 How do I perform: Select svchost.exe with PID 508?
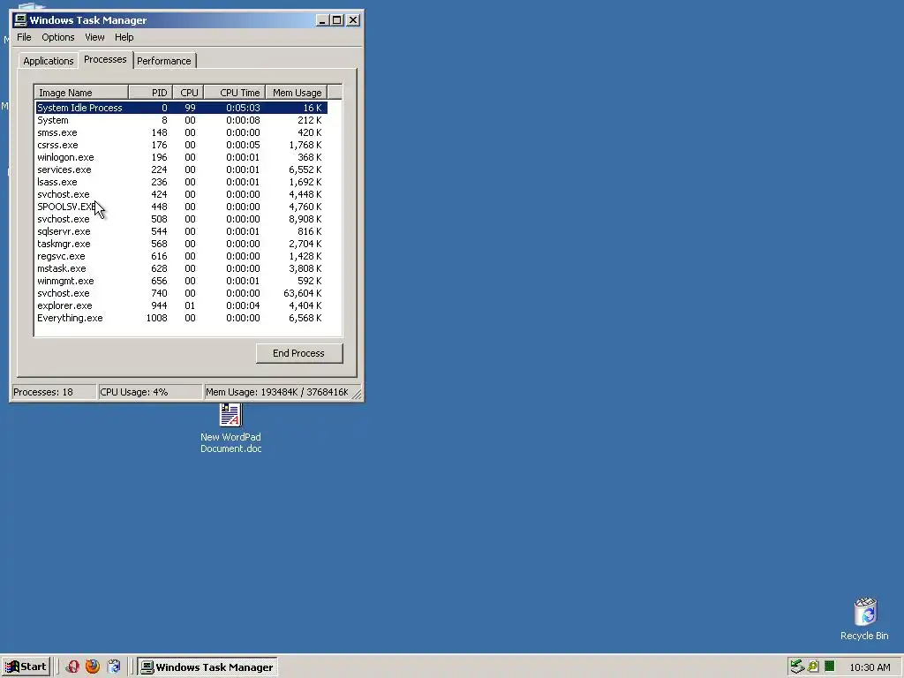coord(181,219)
